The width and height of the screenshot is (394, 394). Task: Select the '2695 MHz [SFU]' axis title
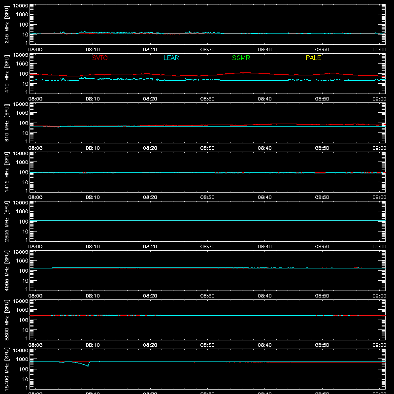[x=6, y=221]
